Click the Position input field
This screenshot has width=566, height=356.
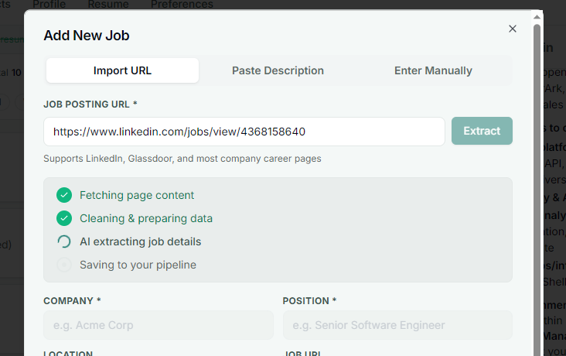(397, 325)
